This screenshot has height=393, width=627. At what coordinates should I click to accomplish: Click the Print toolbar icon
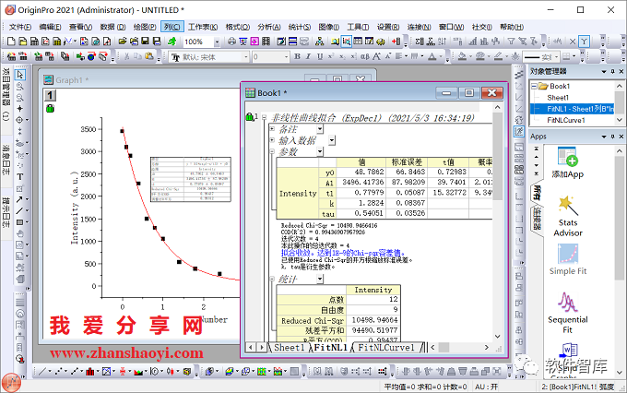(x=231, y=42)
